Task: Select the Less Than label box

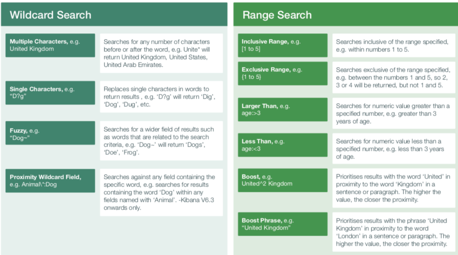Action: click(282, 145)
